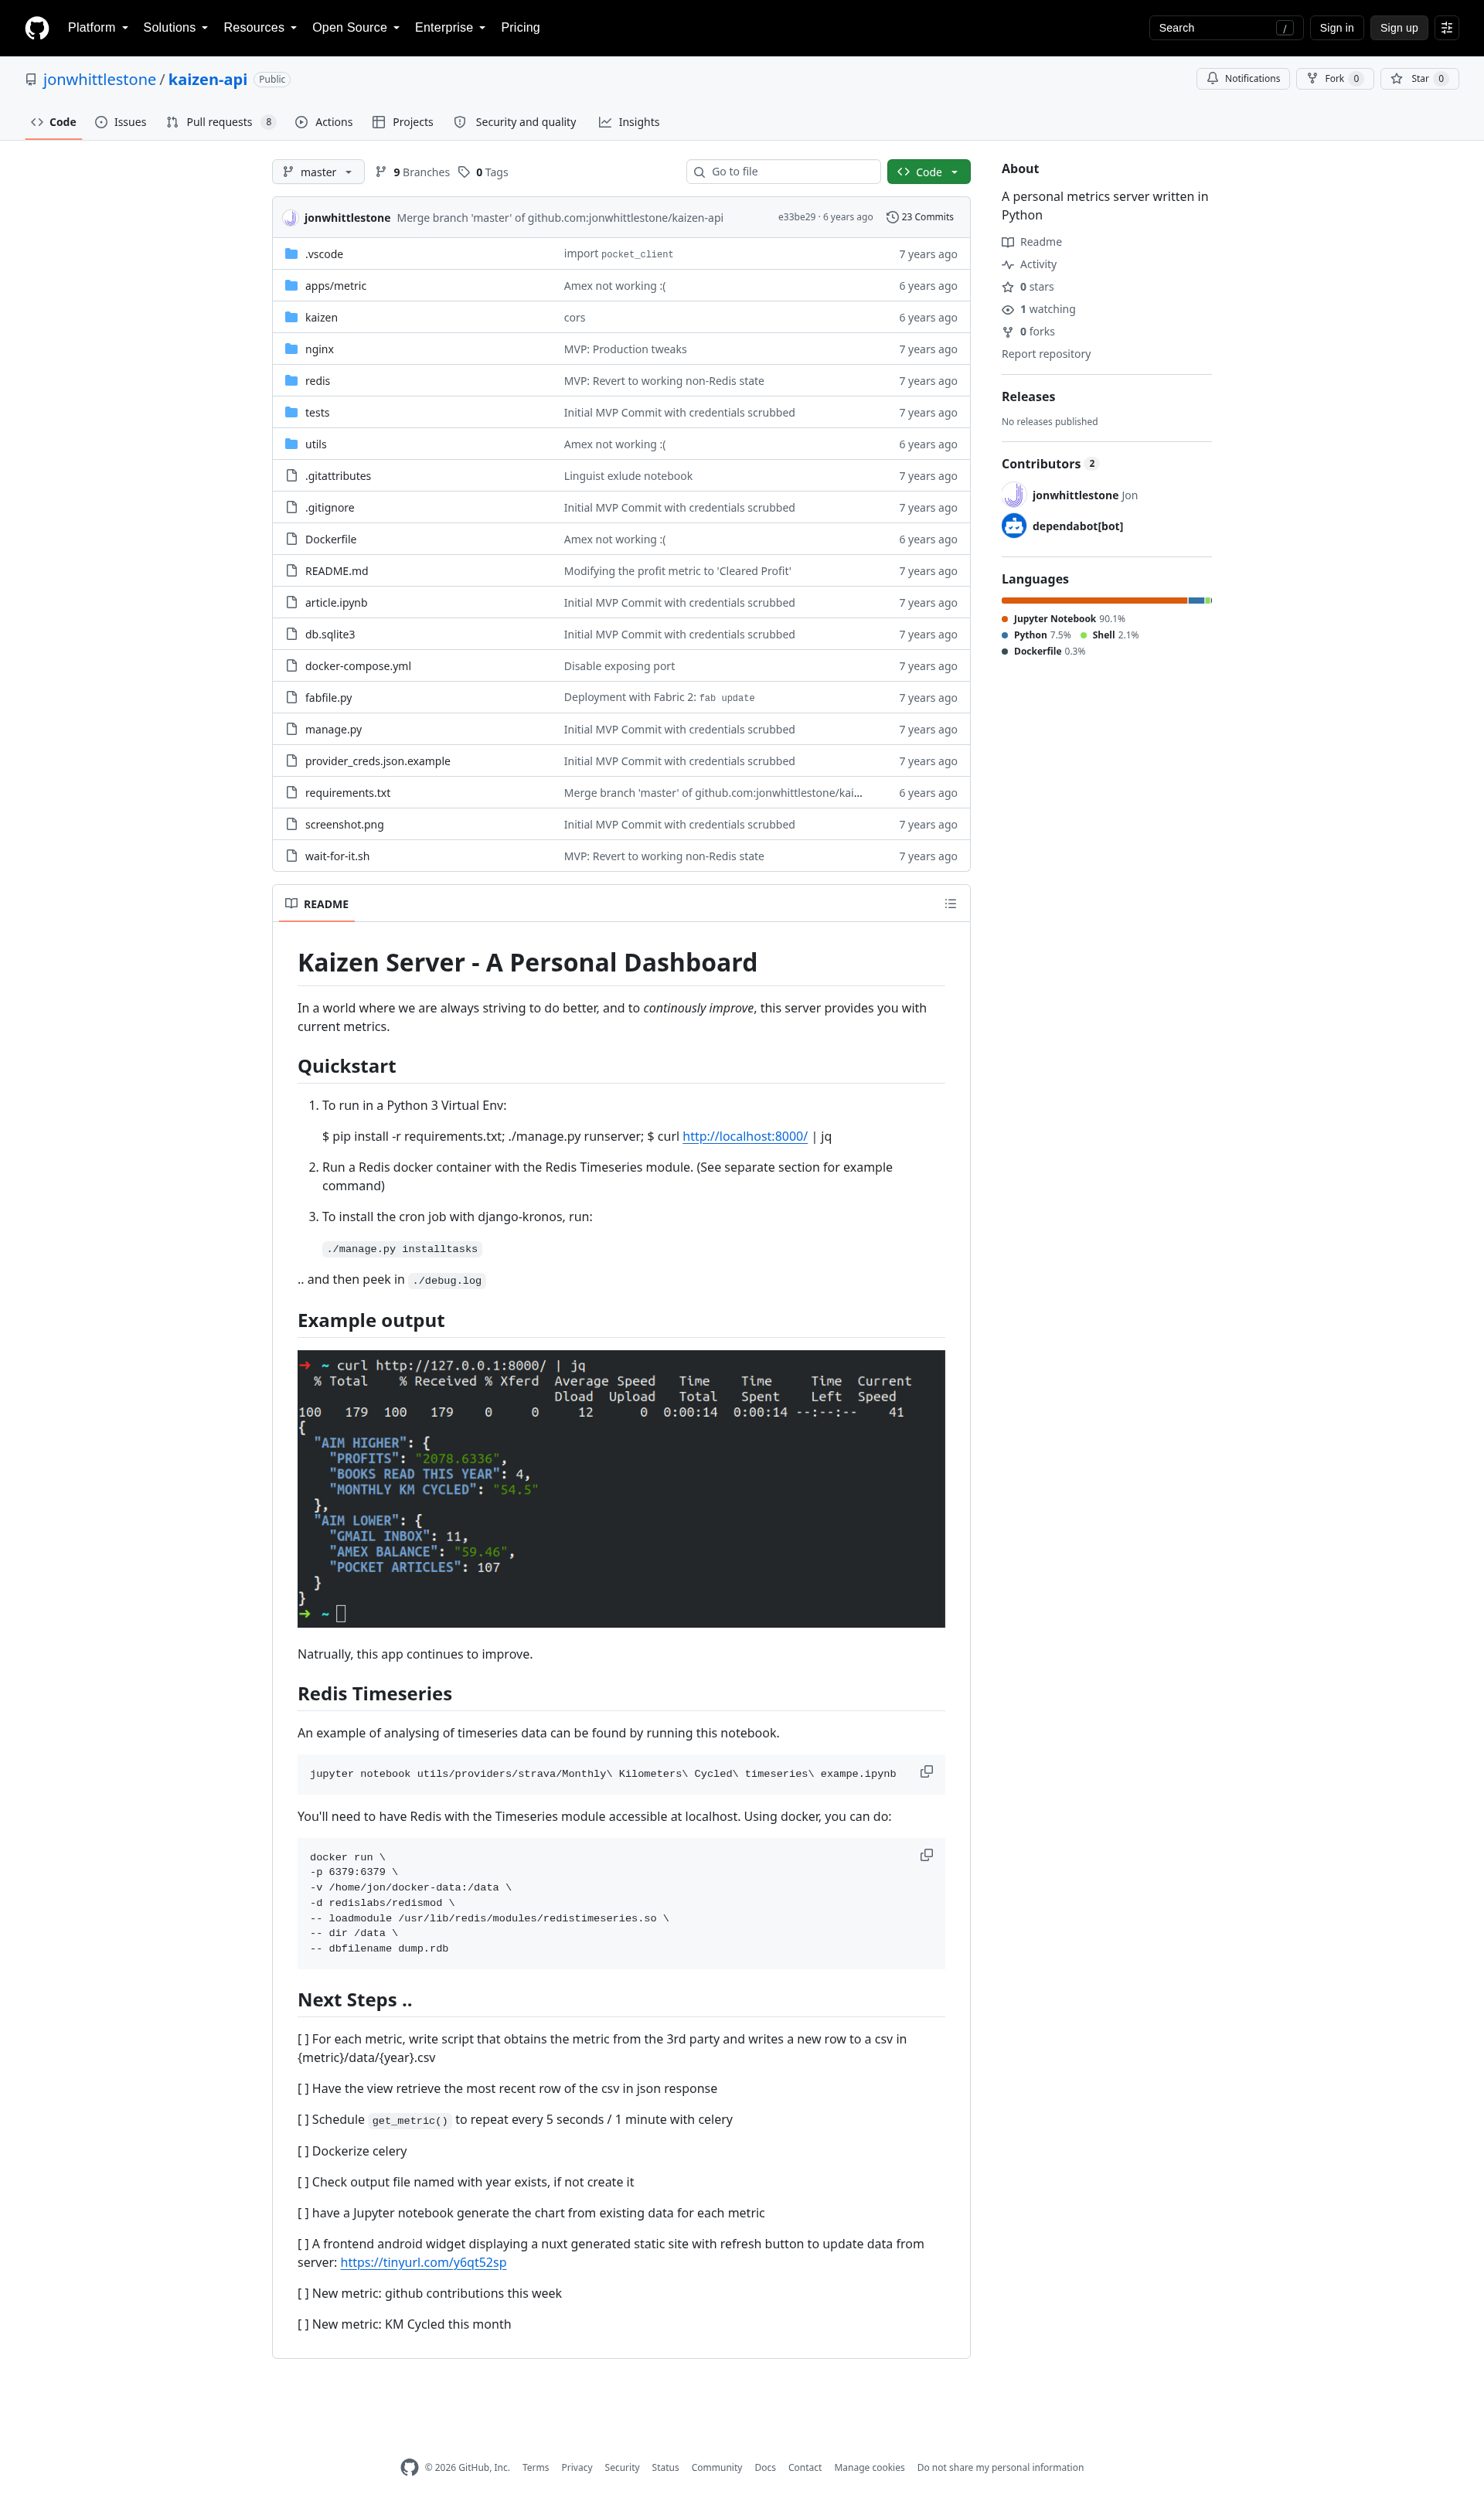Switch to the Insights tab
This screenshot has width=1484, height=2508.
click(x=629, y=122)
